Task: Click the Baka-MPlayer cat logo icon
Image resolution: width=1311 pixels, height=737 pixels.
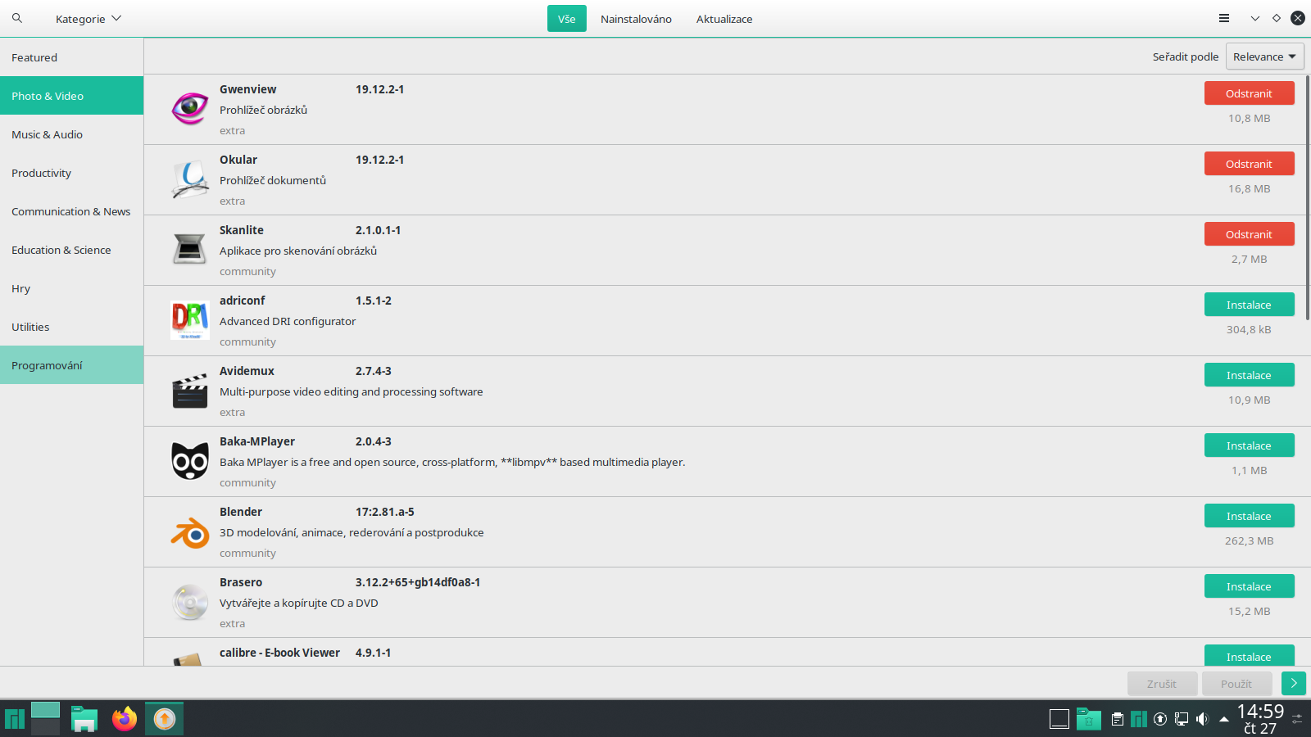Action: click(189, 461)
